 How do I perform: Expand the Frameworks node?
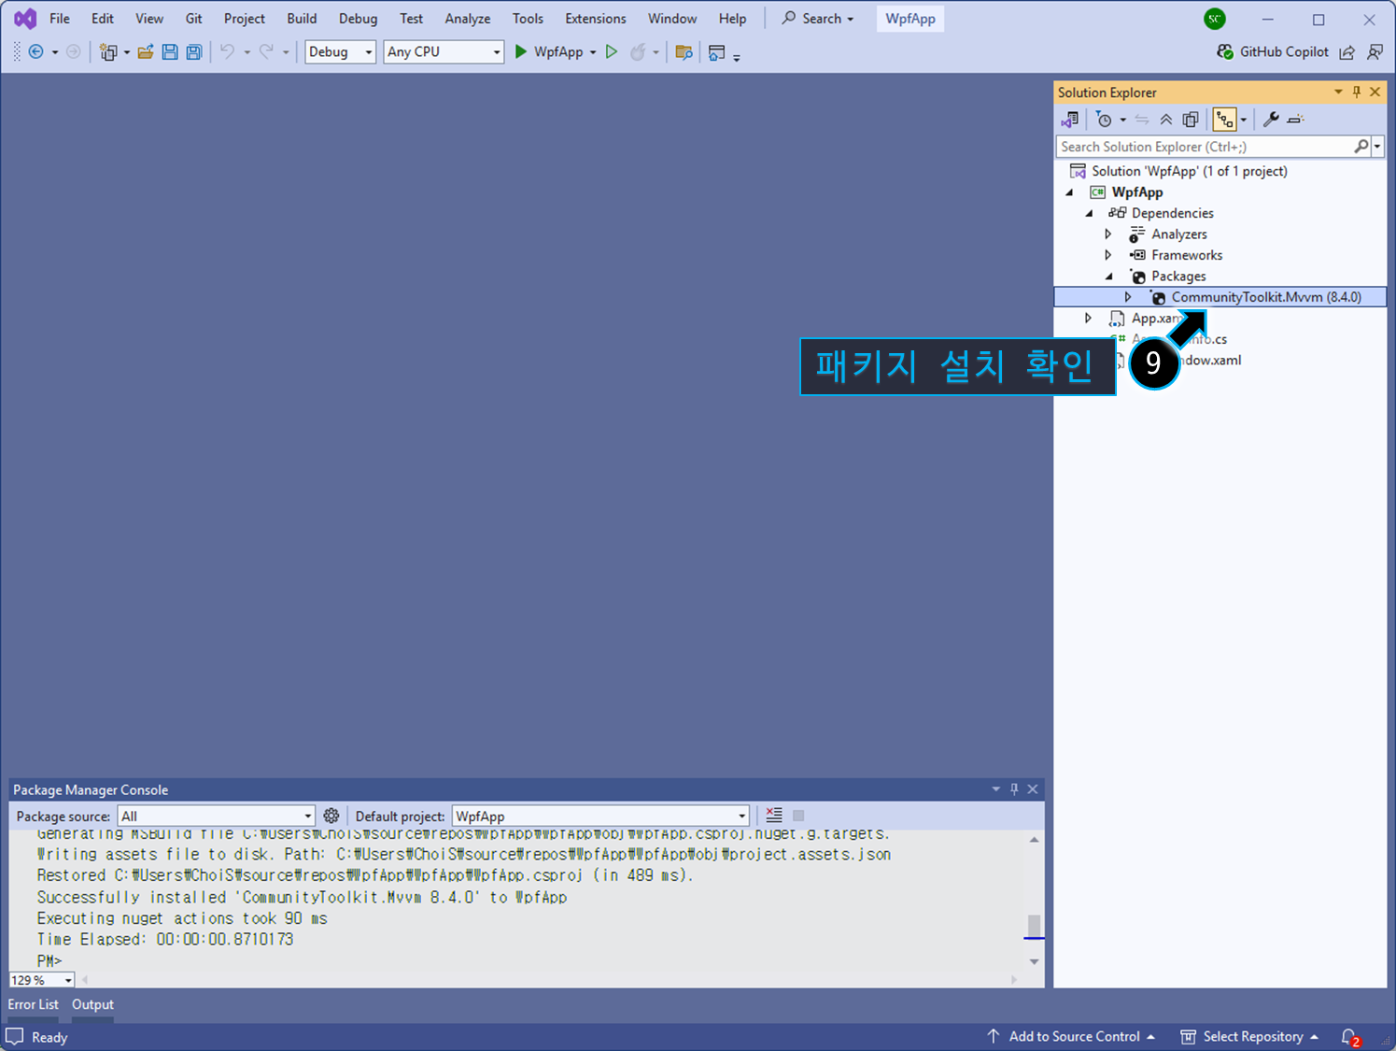[1108, 255]
